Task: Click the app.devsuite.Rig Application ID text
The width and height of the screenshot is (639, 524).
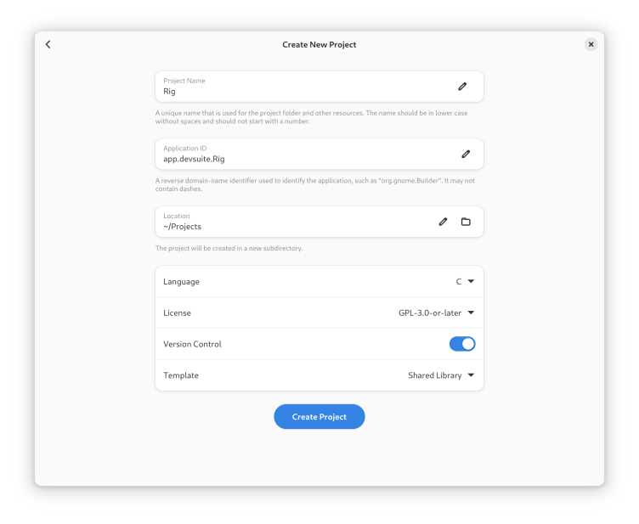Action: click(194, 159)
